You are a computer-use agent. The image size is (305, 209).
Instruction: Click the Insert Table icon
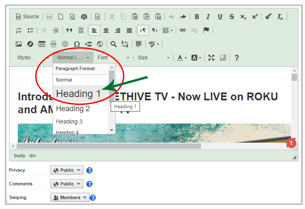pos(42,44)
